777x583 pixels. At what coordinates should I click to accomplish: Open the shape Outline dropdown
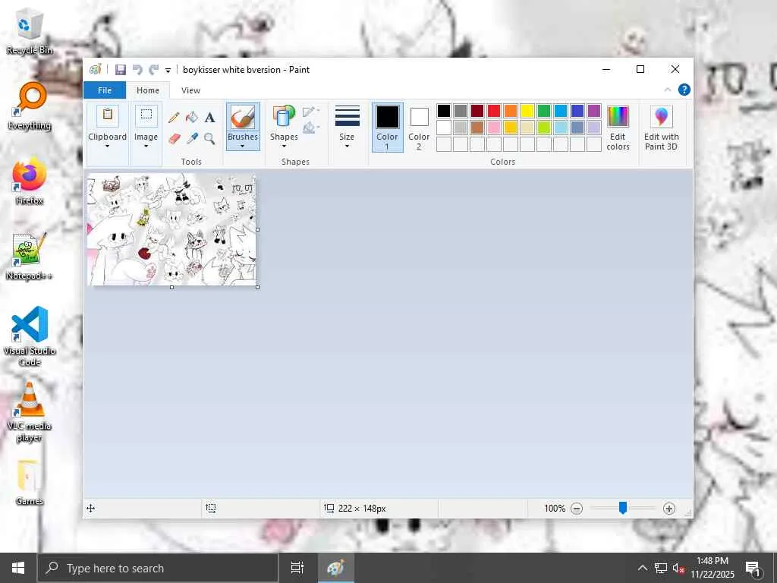pyautogui.click(x=311, y=112)
